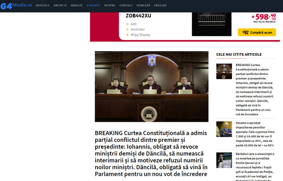Viewport: 283px width, 181px height.
Task: Go to the ANALIZE section
Action: [x=77, y=5]
